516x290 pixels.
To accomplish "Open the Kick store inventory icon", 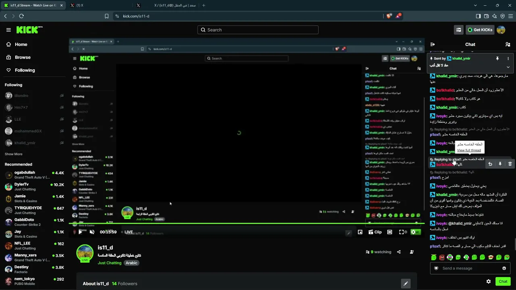I will (459, 30).
